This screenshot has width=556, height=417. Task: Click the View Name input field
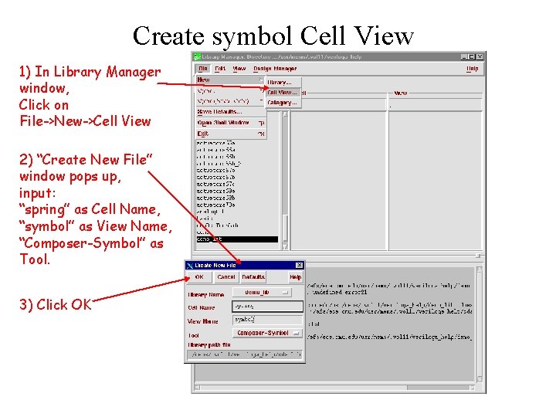coord(267,320)
